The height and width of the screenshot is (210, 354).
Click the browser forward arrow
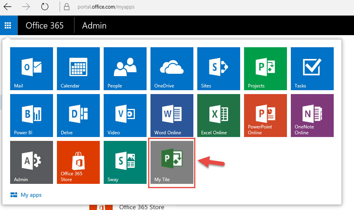pos(26,7)
